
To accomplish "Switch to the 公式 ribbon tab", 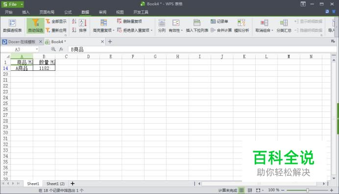I will click(68, 12).
